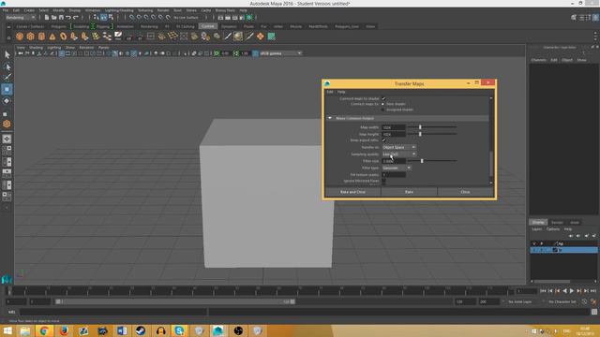Switch to the Rendering shelf tab
The image size is (600, 337).
[149, 26]
